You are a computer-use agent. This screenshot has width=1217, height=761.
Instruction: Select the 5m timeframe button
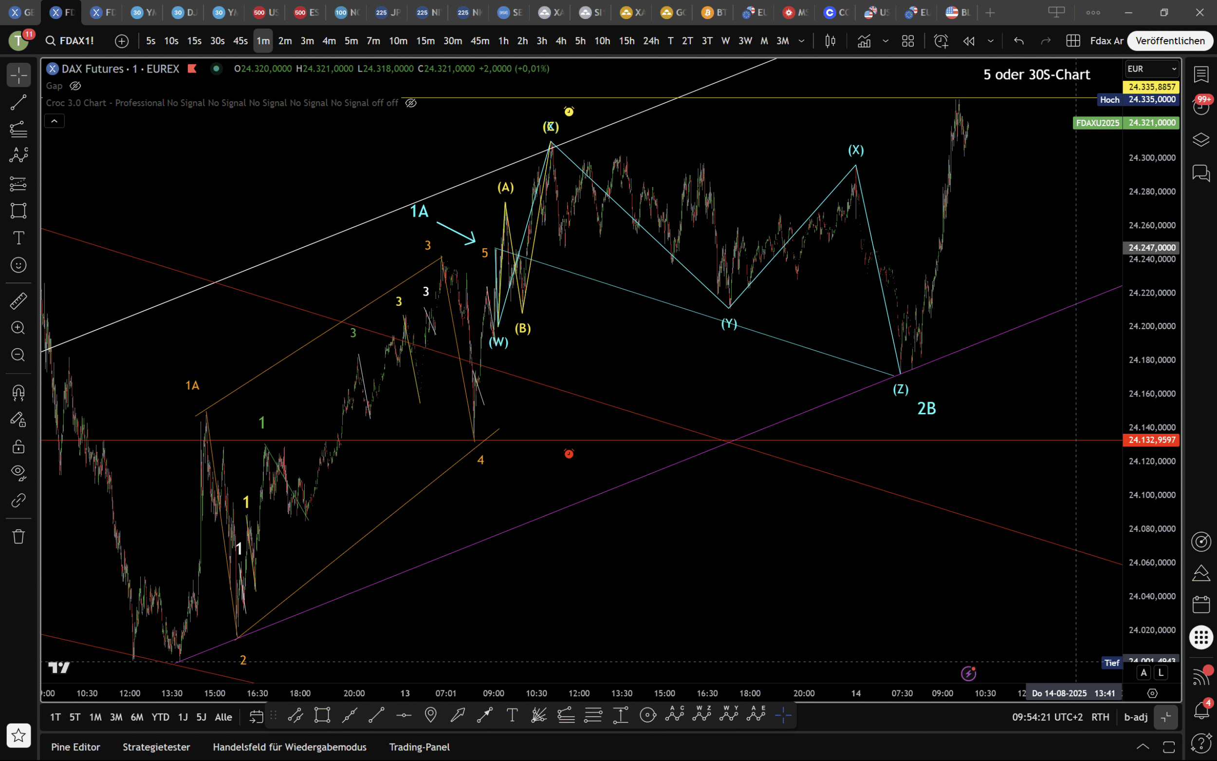351,41
